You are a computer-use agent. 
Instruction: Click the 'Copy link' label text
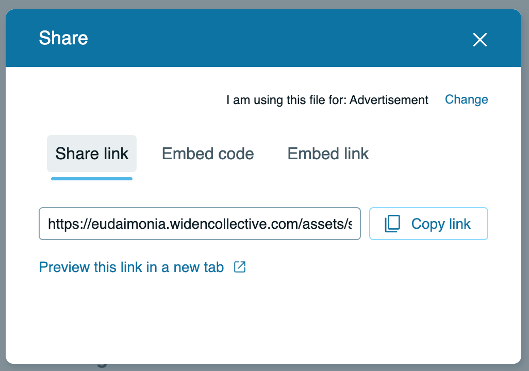coord(441,224)
